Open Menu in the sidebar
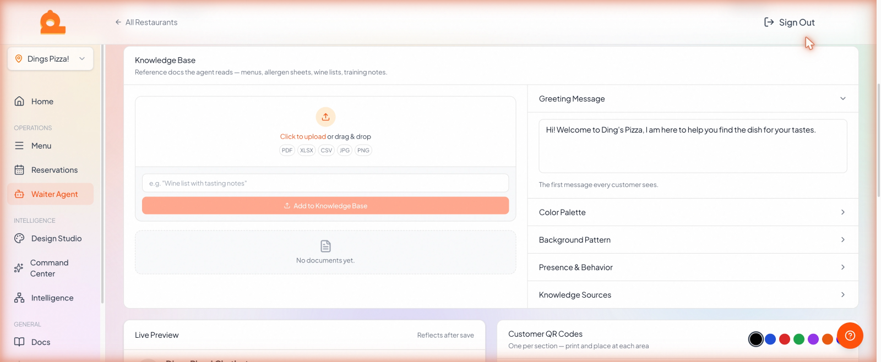Viewport: 881px width, 362px height. [50, 146]
